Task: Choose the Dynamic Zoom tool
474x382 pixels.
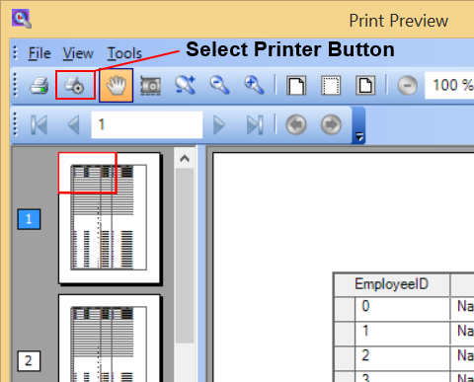Action: (186, 85)
